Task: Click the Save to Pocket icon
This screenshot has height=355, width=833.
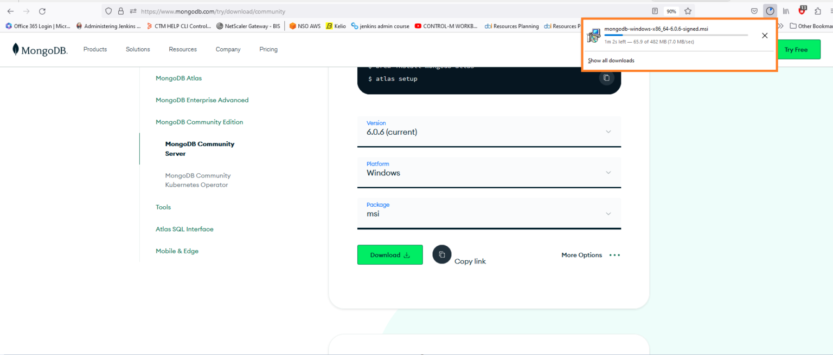Action: 754,11
